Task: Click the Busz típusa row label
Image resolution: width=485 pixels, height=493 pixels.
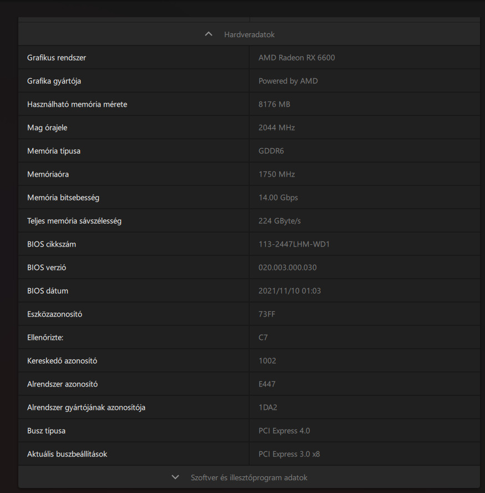Action: 46,431
